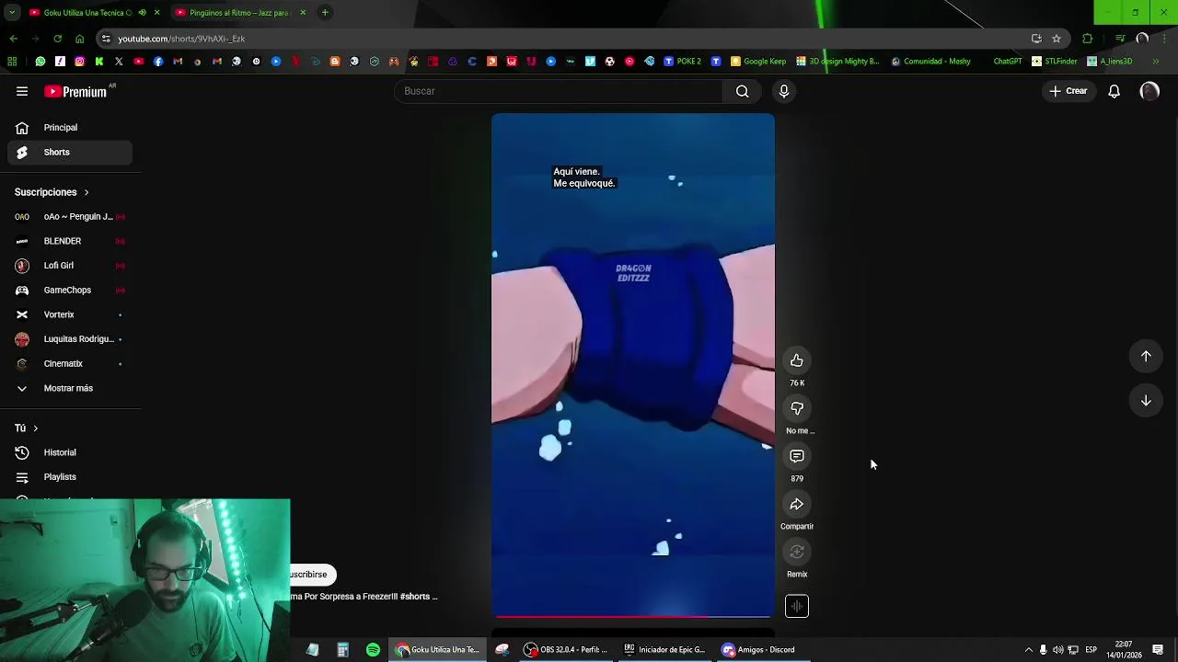This screenshot has width=1178, height=662.
Task: Open the browser home button
Action: tap(79, 39)
